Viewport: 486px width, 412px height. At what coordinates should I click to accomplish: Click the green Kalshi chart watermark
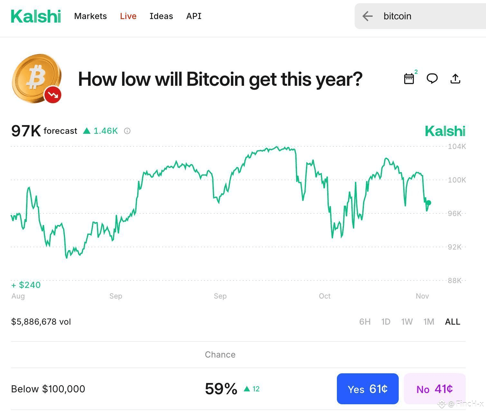click(445, 131)
